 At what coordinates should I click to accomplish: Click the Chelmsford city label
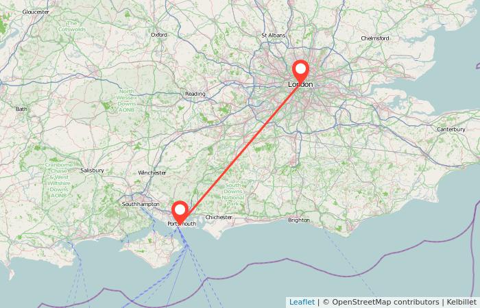375,38
